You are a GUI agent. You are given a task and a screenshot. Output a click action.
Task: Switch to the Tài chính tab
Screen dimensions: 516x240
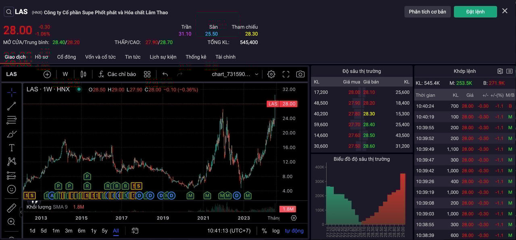coord(225,57)
